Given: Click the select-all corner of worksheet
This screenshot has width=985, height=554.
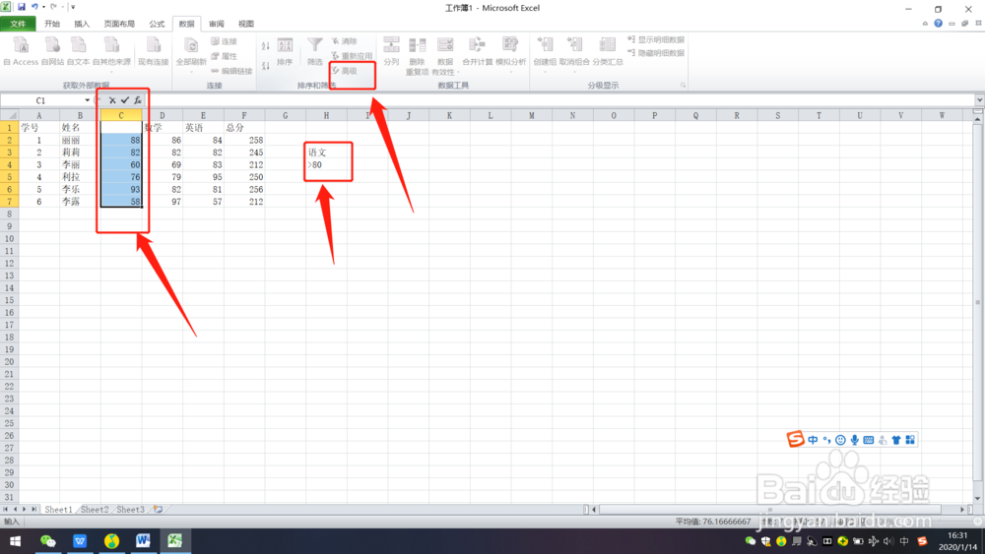Looking at the screenshot, I should coord(10,115).
